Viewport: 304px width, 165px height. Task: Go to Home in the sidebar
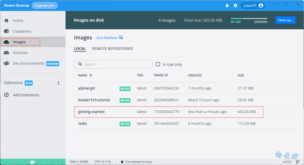pyautogui.click(x=33, y=20)
